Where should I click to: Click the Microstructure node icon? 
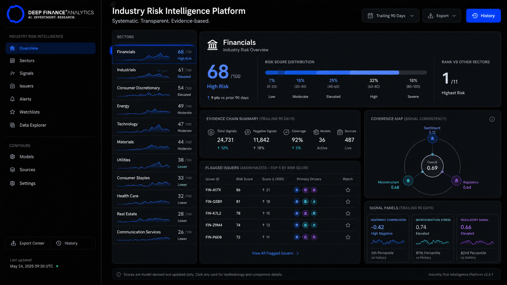[x=408, y=181]
